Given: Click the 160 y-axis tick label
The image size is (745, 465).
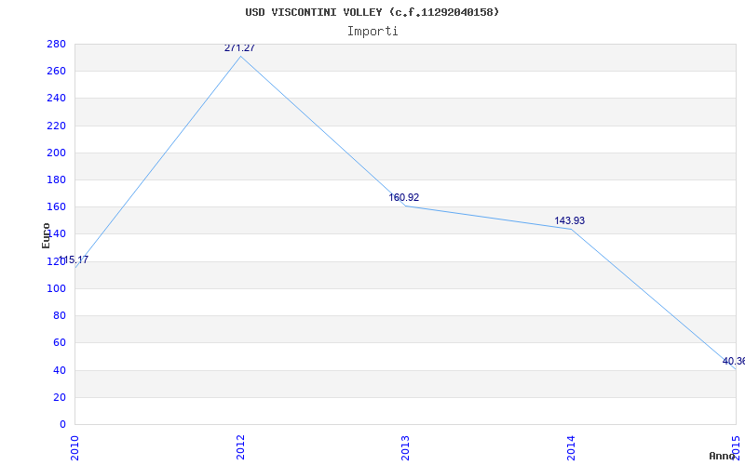Looking at the screenshot, I should pos(56,206).
